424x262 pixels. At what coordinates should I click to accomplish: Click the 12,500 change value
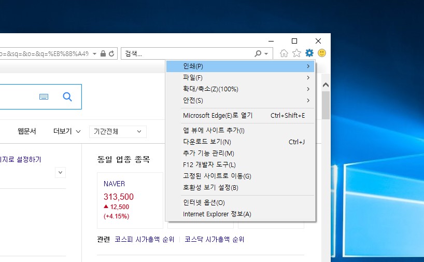pos(120,207)
